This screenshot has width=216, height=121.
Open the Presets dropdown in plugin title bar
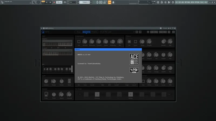(165, 28)
